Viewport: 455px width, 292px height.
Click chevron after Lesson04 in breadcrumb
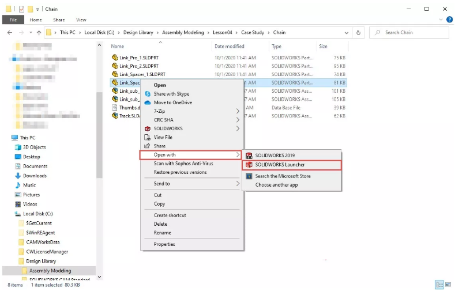tap(237, 32)
